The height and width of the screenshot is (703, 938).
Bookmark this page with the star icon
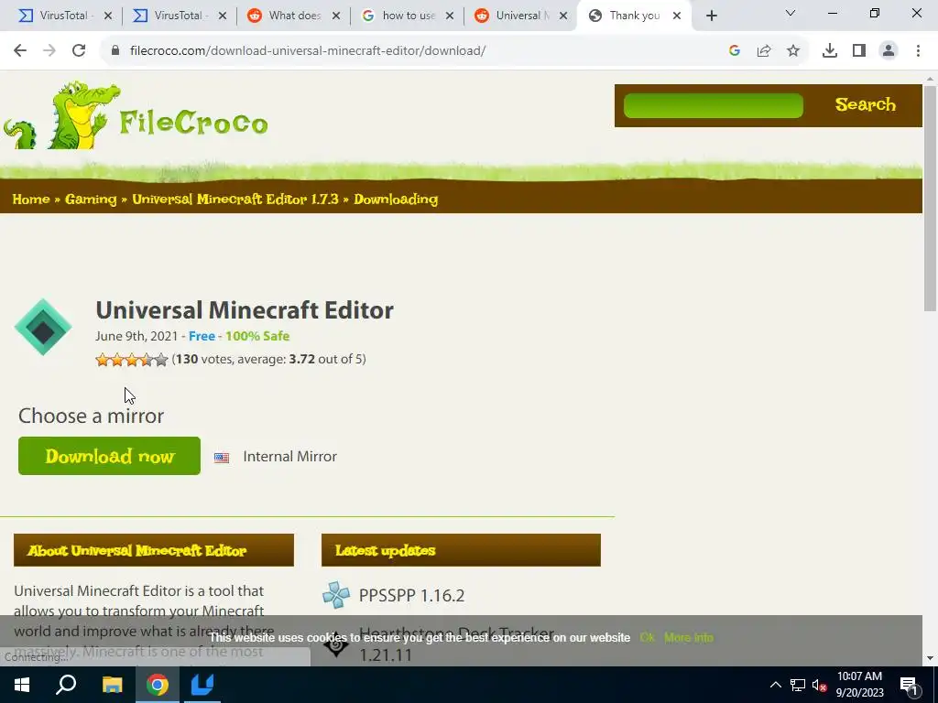pyautogui.click(x=793, y=51)
